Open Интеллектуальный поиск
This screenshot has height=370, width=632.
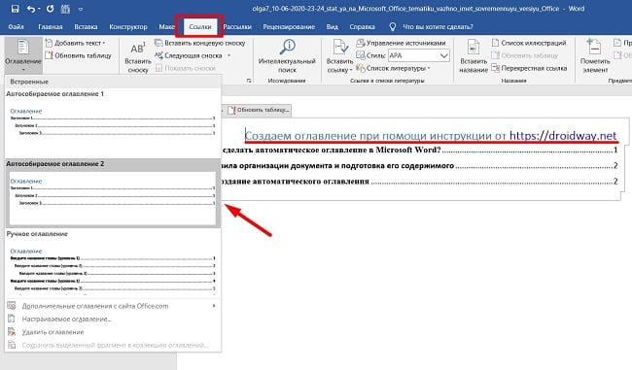point(287,56)
